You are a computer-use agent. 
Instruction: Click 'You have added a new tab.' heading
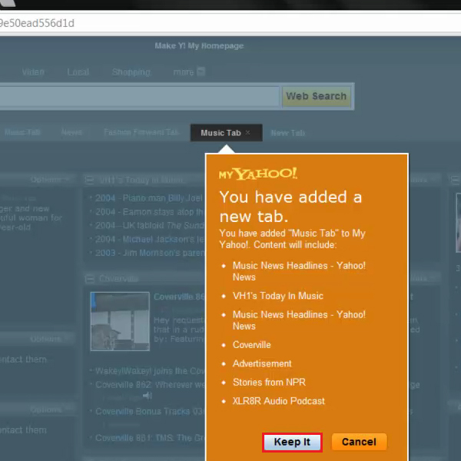[290, 207]
